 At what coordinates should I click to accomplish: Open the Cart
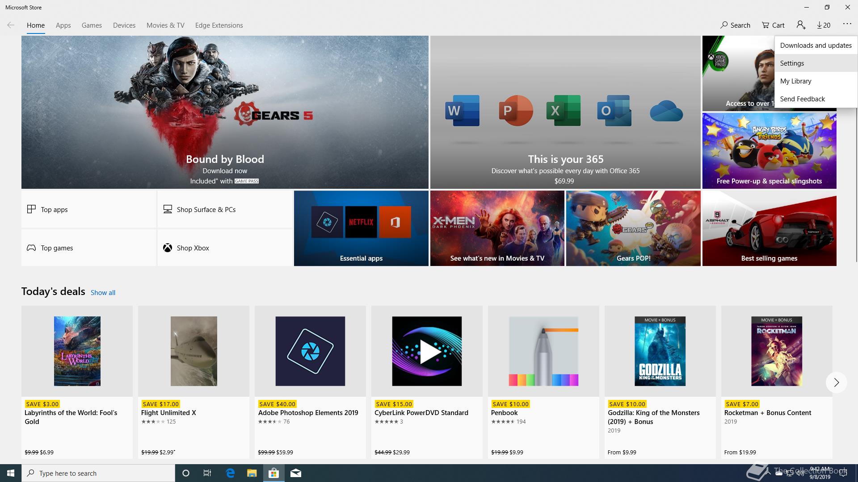[x=773, y=25]
